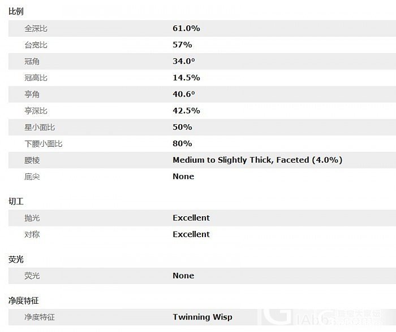Viewport: 396px width, 332px height.
Task: Select the 50% star facet value
Action: (x=182, y=127)
